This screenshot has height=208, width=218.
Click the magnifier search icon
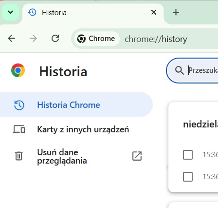179,70
